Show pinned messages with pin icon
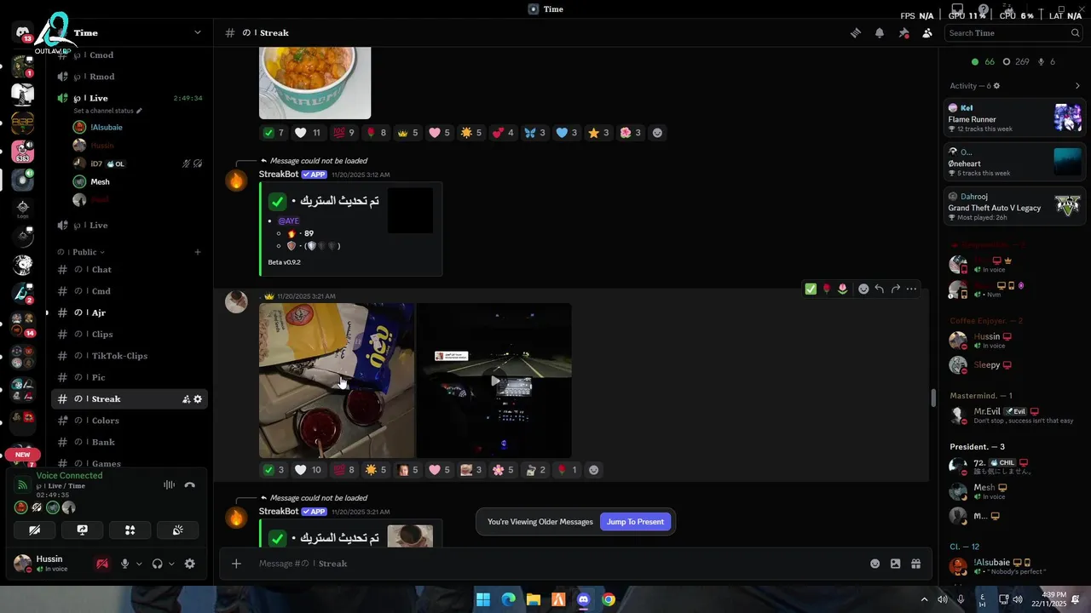 pos(903,33)
